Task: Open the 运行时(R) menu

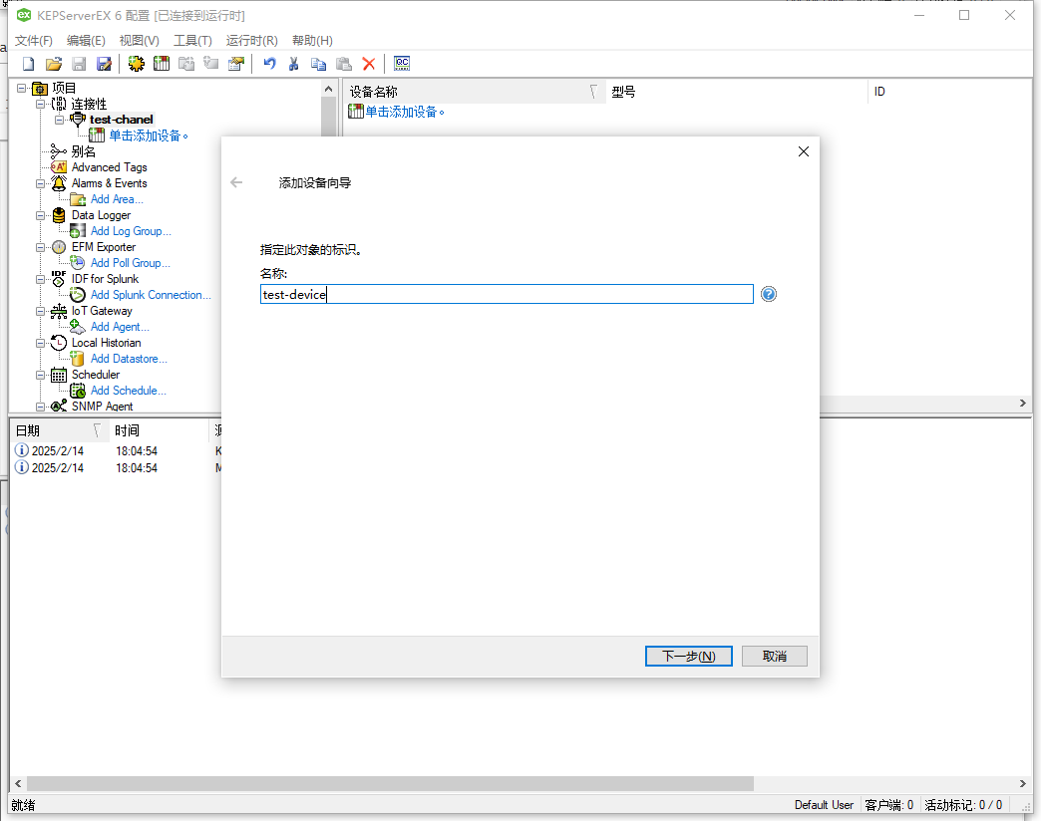Action: [x=251, y=41]
